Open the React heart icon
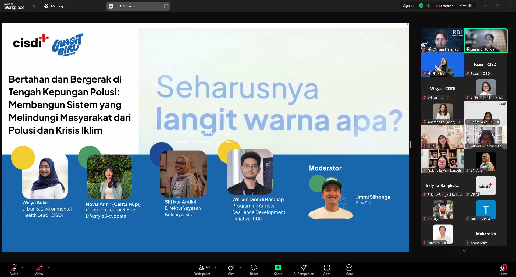Image resolution: width=516 pixels, height=277 pixels. 254,268
